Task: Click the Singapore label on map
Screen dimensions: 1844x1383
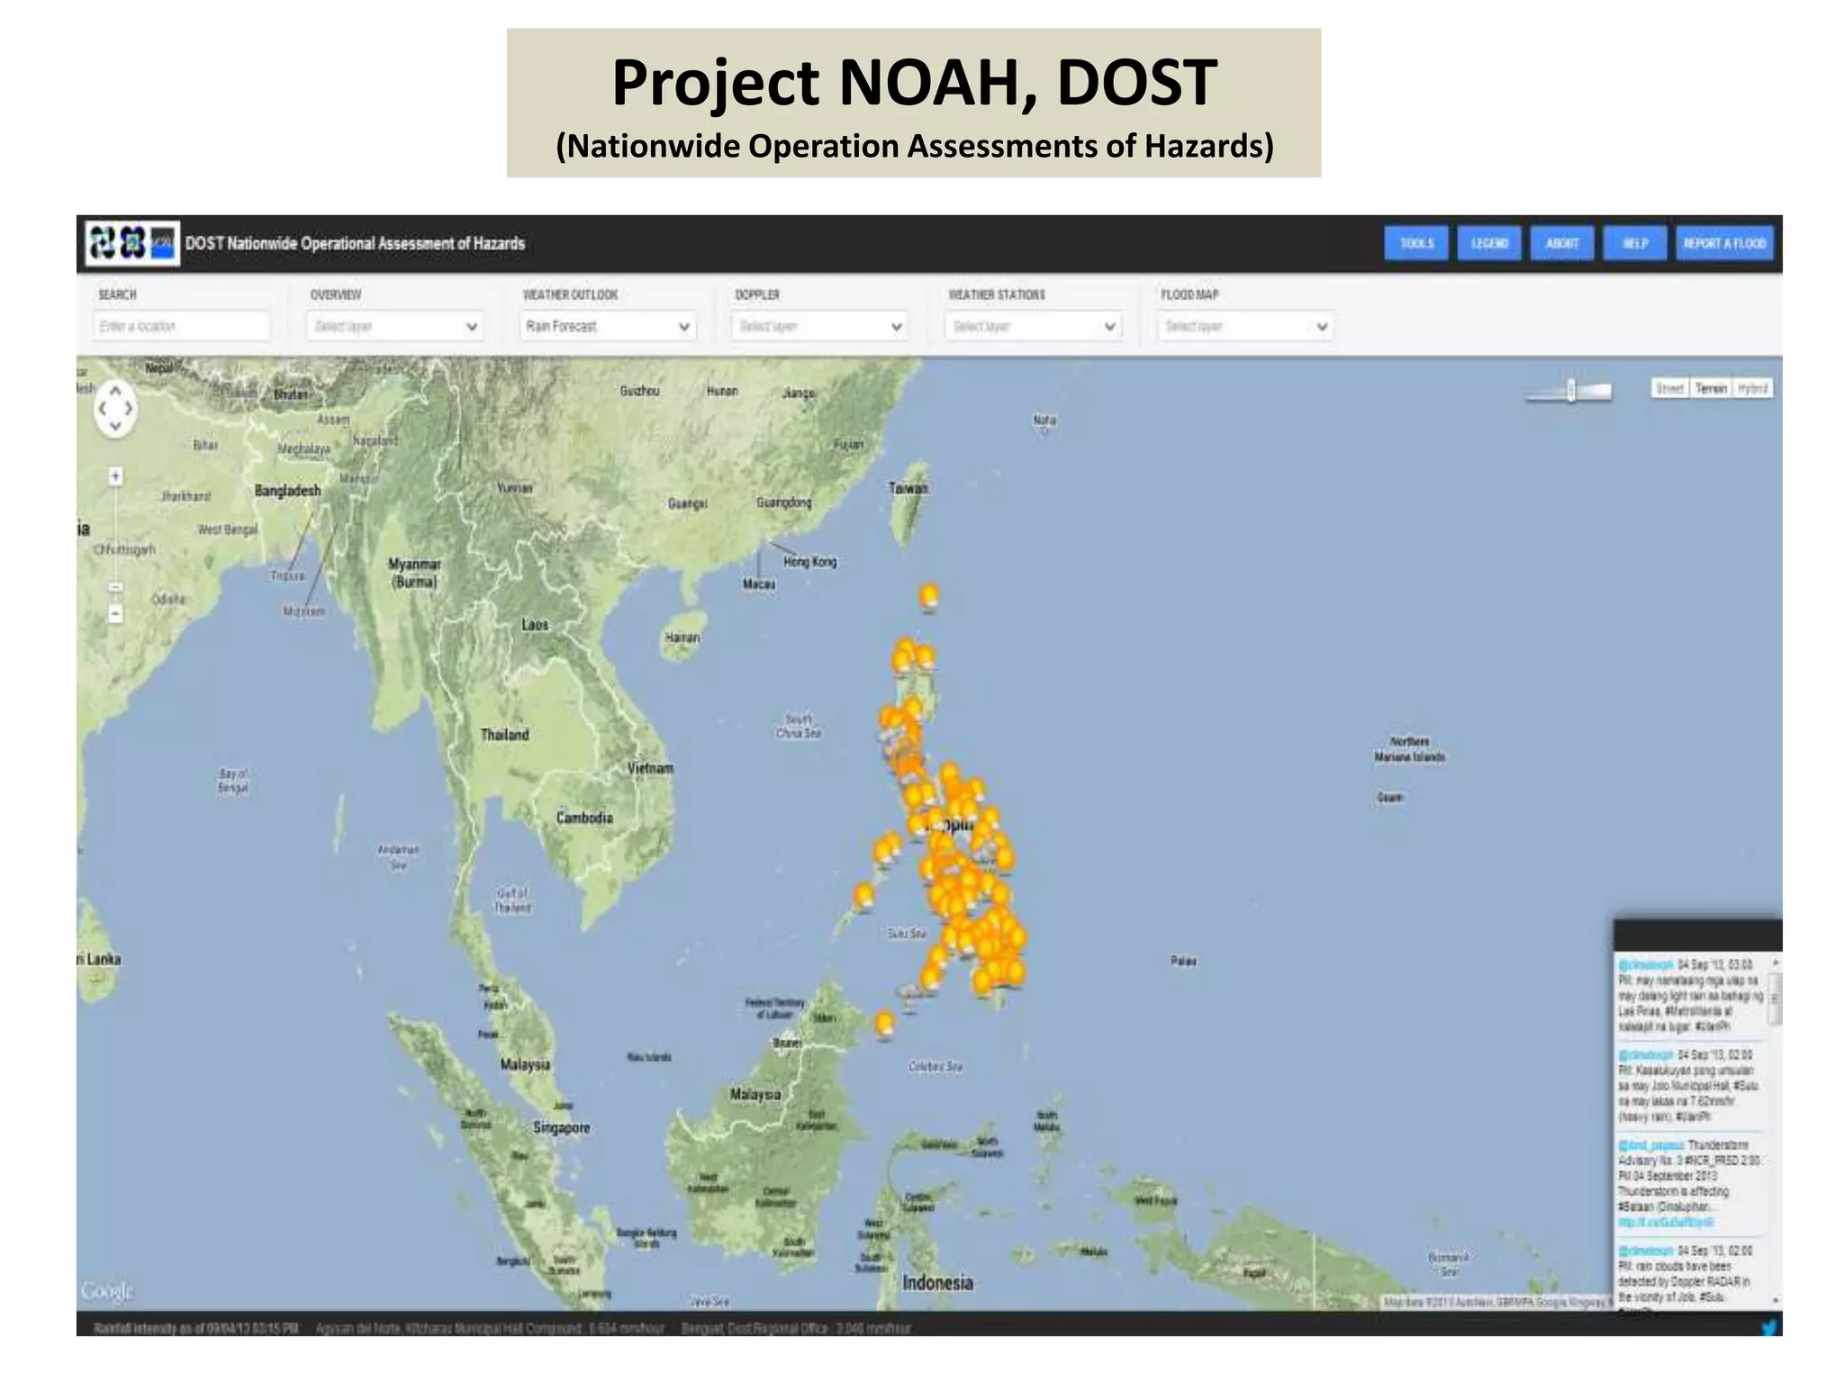Action: click(561, 1128)
